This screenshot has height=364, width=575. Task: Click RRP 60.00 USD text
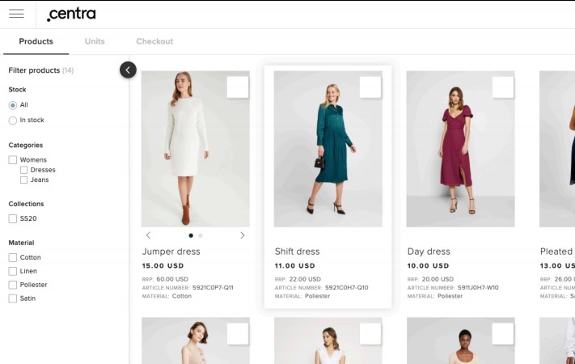point(165,279)
